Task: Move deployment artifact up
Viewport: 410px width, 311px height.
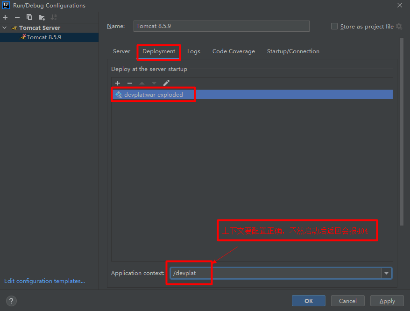Action: point(142,83)
